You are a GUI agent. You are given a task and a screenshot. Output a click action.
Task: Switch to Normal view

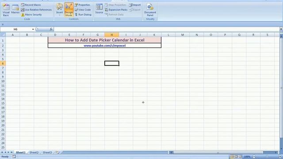coord(232,157)
